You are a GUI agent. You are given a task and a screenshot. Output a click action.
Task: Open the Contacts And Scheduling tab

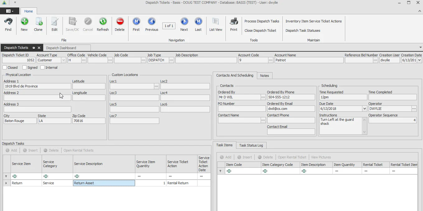coord(235,75)
